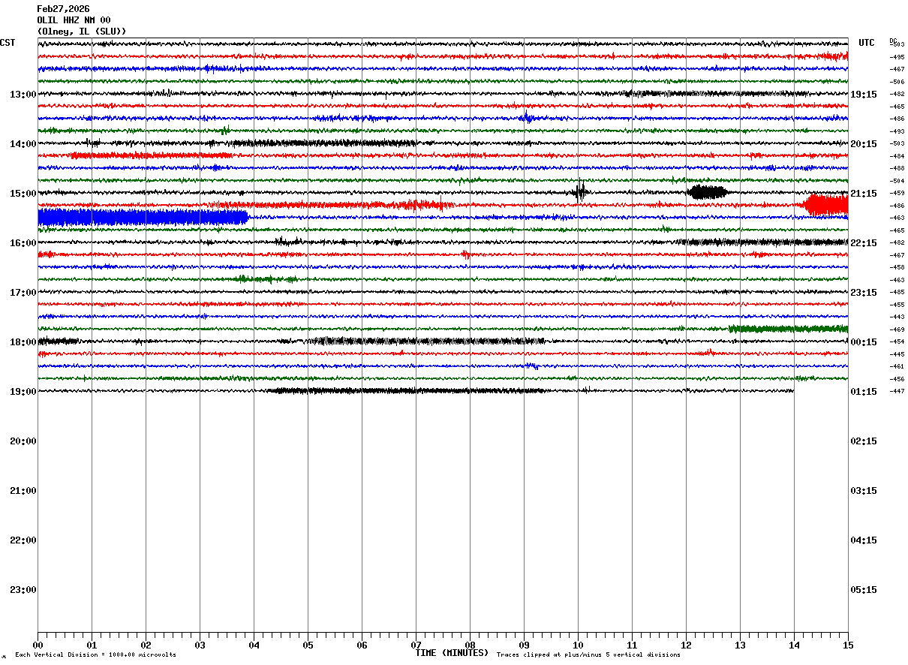Click the -469 DC offset value
The image size is (908, 665).
click(897, 329)
